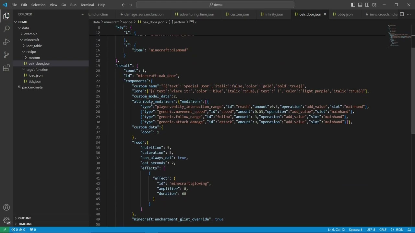Open the Extensions view
The image size is (415, 233).
[x=6, y=68]
